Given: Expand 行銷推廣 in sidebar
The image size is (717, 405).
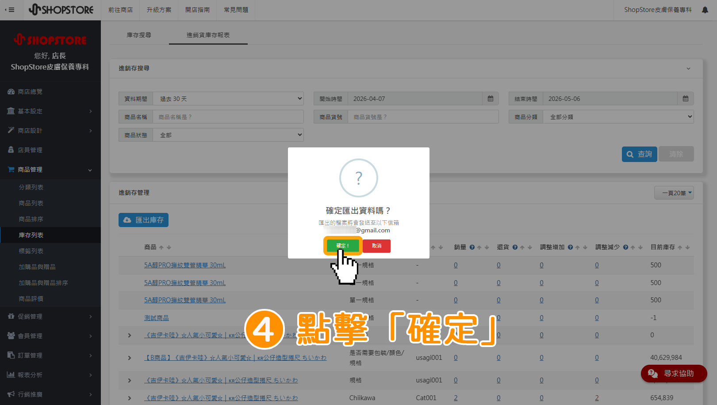Looking at the screenshot, I should pyautogui.click(x=50, y=394).
